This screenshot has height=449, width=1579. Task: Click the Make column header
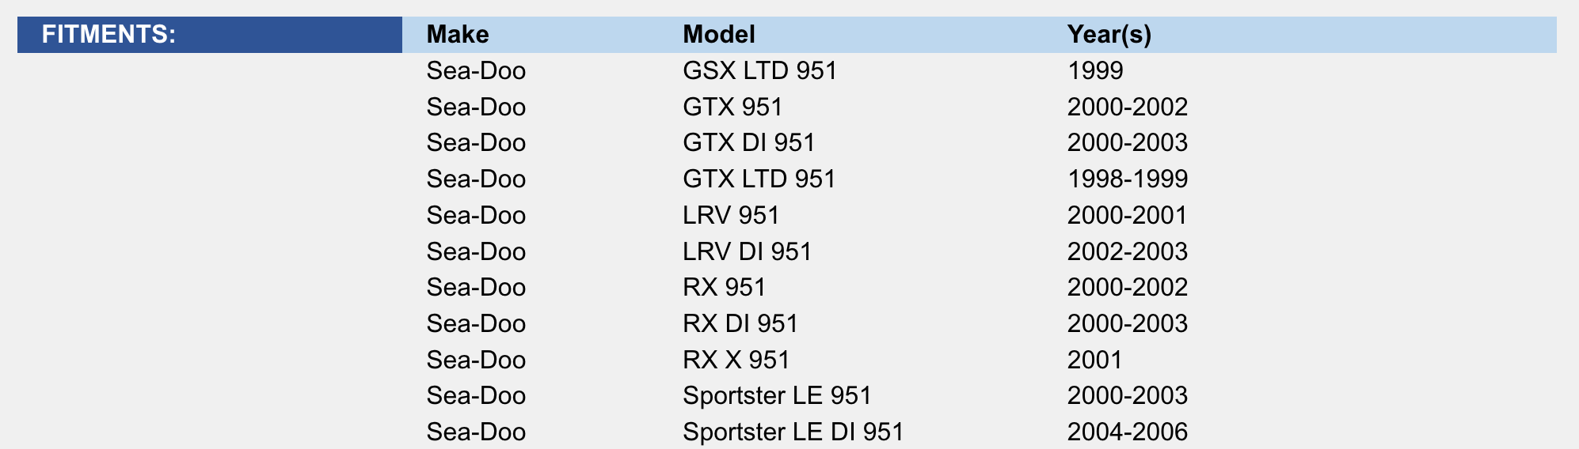[x=458, y=35]
